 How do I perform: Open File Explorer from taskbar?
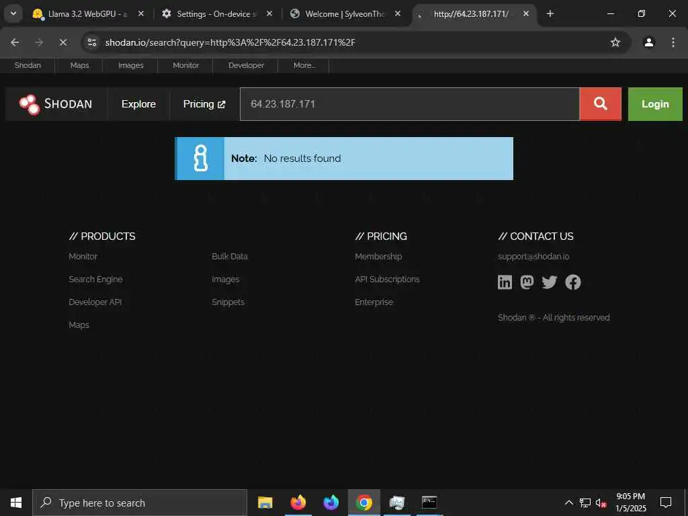click(x=265, y=503)
